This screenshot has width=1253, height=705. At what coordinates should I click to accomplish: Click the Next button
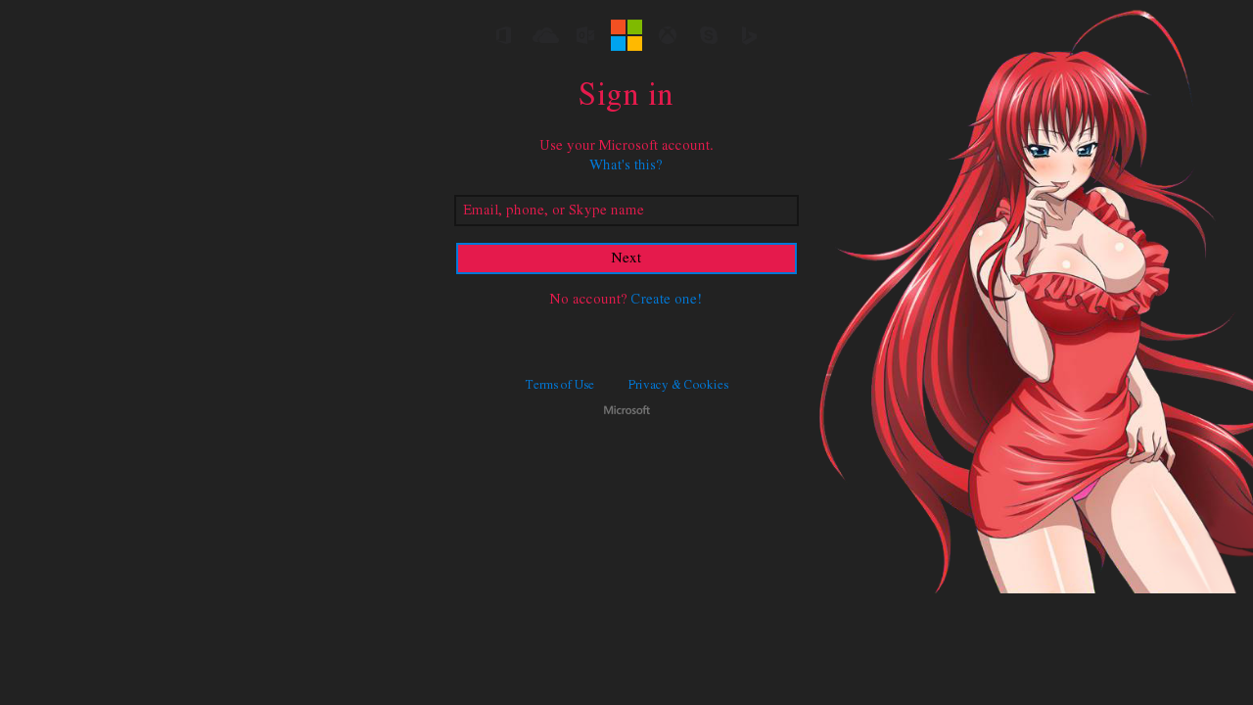coord(626,258)
